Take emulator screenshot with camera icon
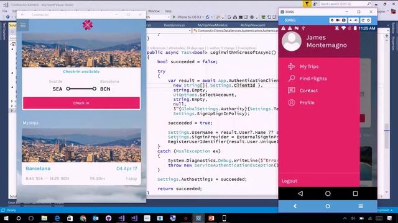398x223 pixels. click(x=344, y=20)
